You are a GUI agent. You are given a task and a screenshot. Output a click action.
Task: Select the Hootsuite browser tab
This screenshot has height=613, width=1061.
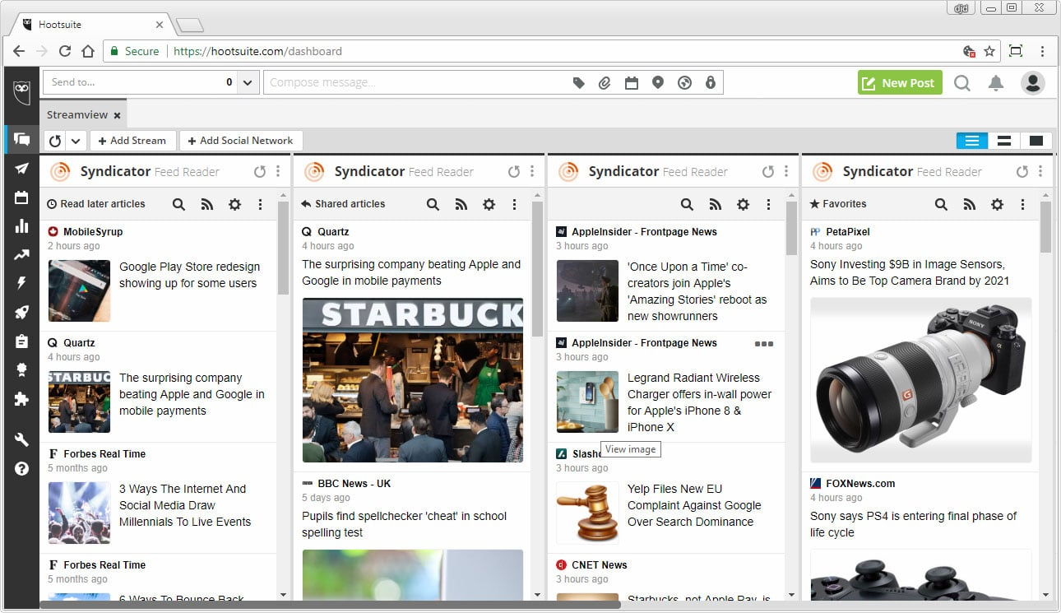pyautogui.click(x=92, y=25)
